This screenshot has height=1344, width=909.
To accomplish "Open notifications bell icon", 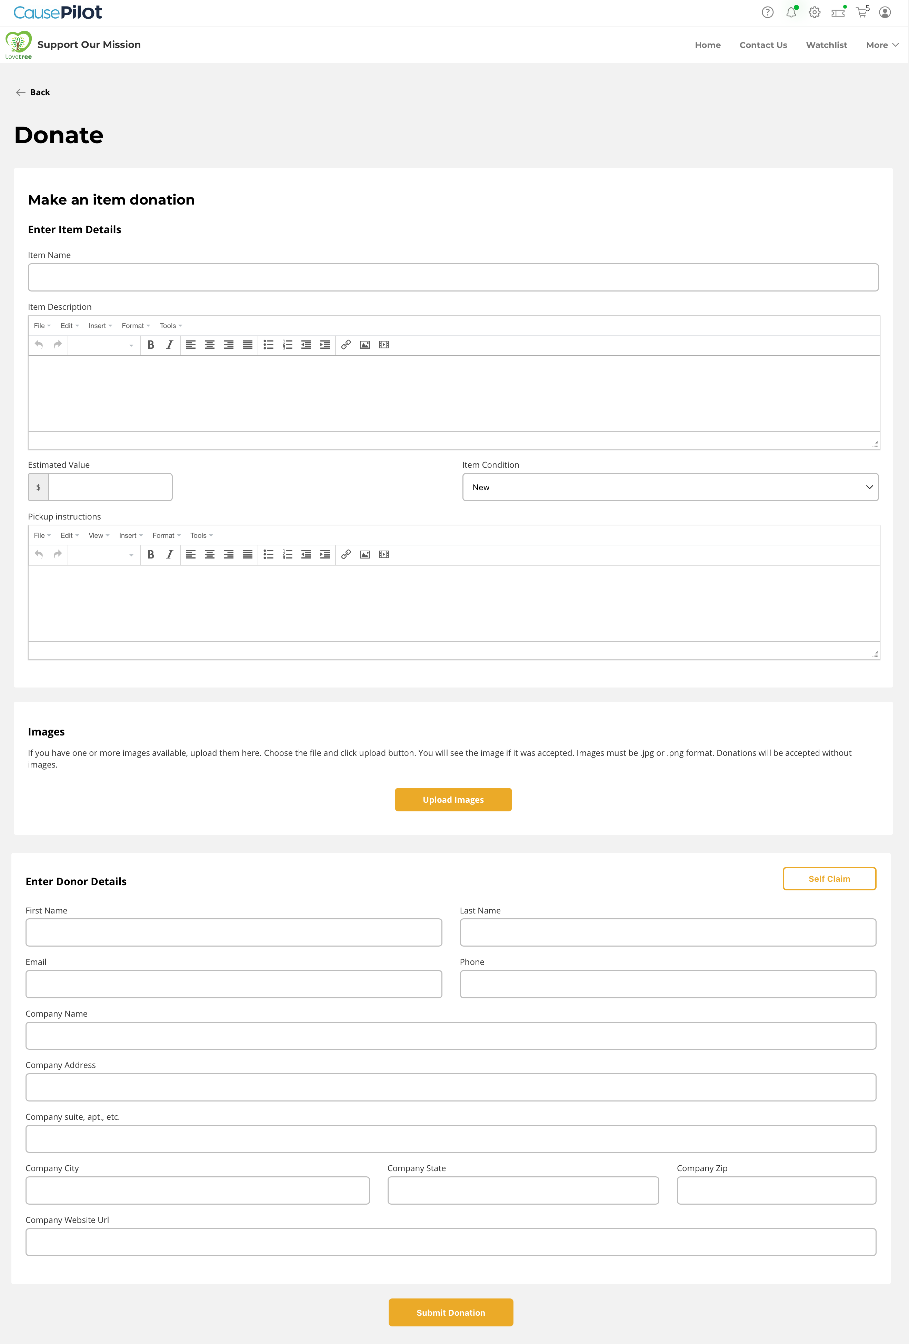I will click(x=791, y=12).
